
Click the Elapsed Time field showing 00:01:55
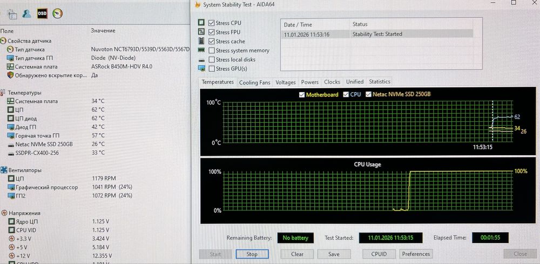[490, 238]
